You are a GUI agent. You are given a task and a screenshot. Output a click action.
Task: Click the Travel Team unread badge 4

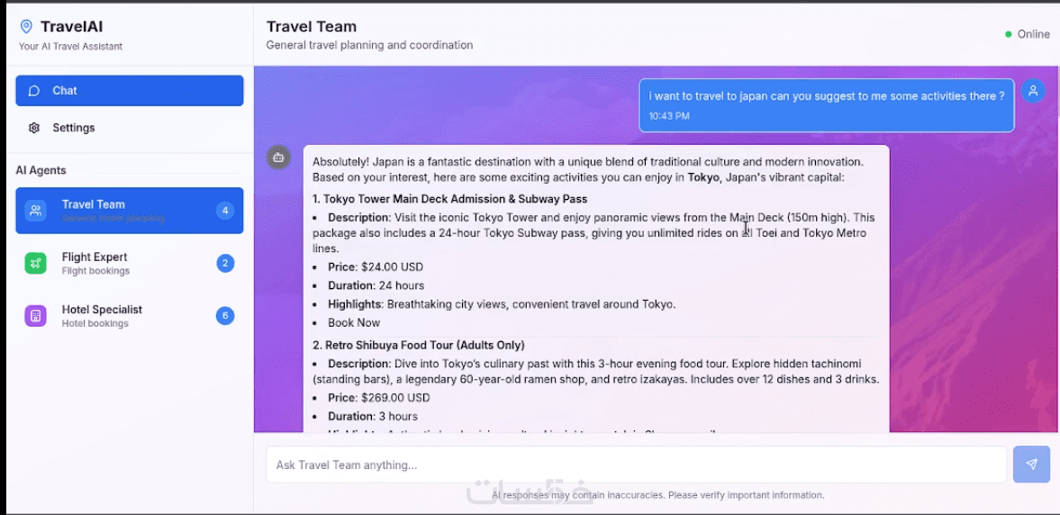[225, 211]
